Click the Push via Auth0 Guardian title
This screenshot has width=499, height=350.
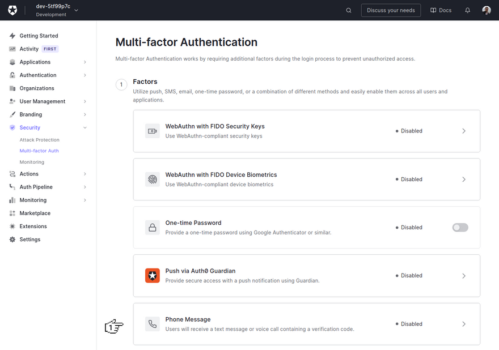pos(200,271)
